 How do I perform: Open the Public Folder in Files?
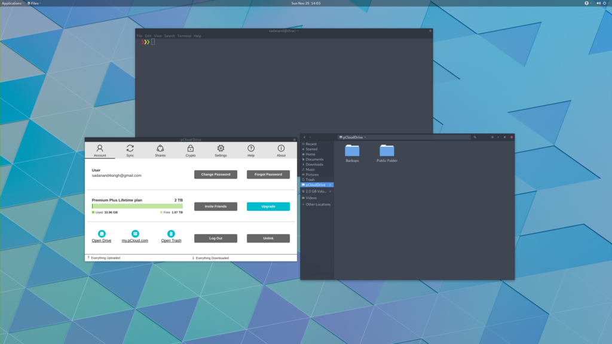coord(387,153)
